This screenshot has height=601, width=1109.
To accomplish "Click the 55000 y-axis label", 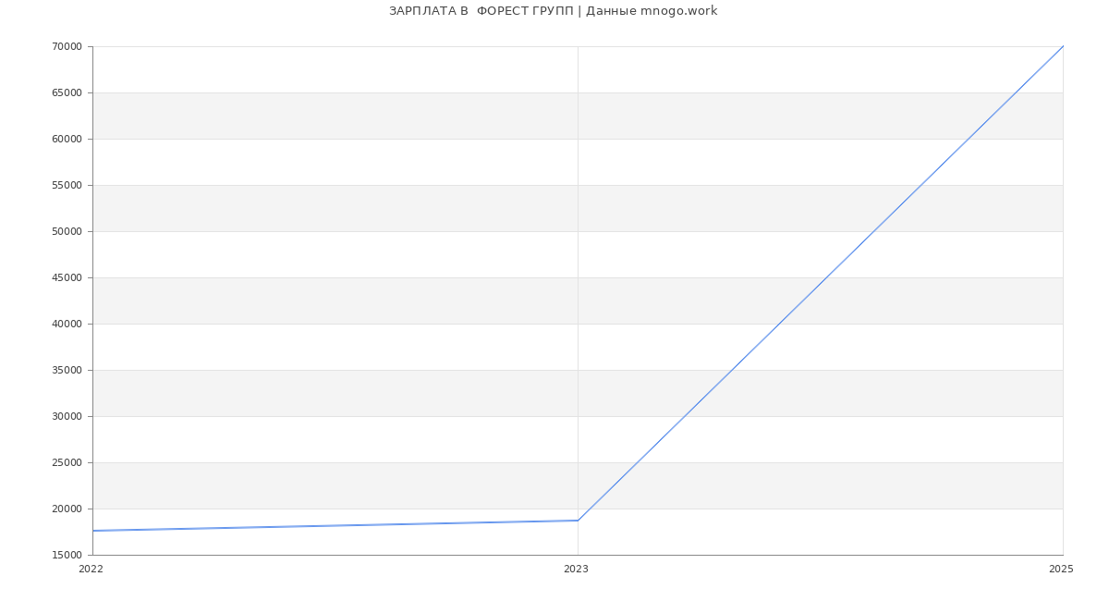I will point(67,186).
